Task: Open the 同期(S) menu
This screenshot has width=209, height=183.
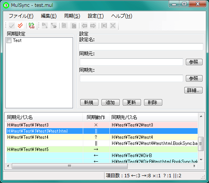Action: pos(72,16)
